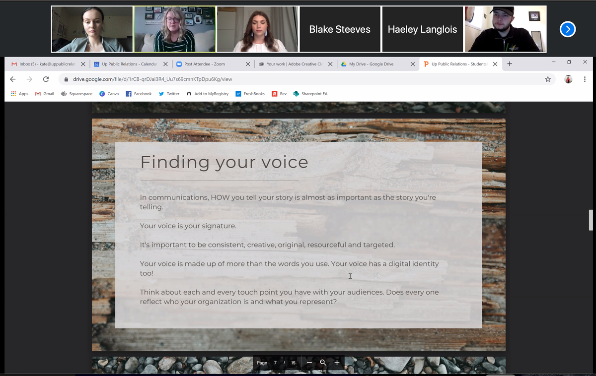Bookmark this page with the star icon
The image size is (596, 376).
(x=548, y=79)
